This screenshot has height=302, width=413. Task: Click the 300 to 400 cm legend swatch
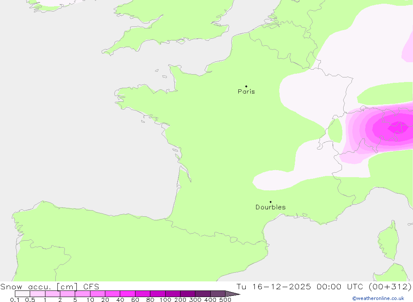203,294
